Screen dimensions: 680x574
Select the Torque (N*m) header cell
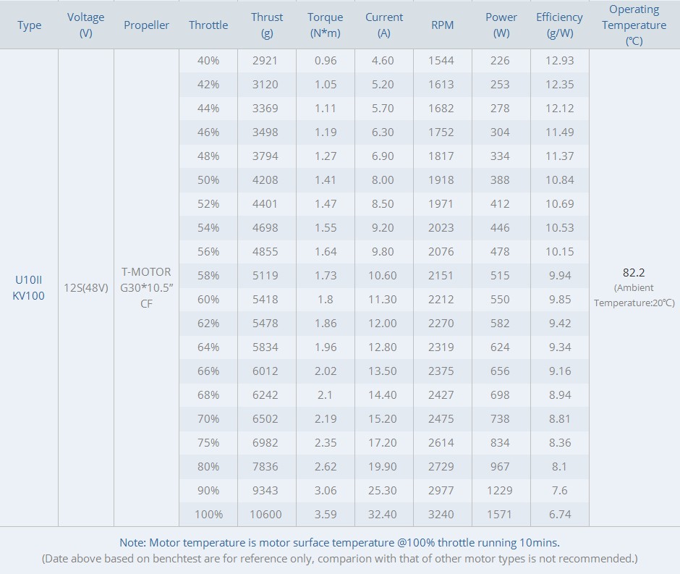326,25
